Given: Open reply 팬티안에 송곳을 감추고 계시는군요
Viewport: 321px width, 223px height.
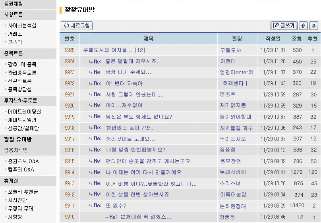Looking at the screenshot, I should [x=148, y=161].
